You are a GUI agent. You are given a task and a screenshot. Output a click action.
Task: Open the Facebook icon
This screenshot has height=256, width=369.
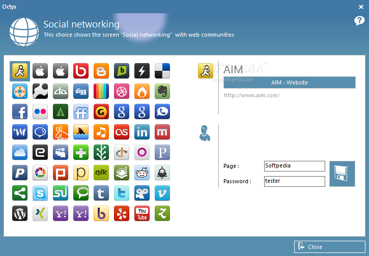20,111
